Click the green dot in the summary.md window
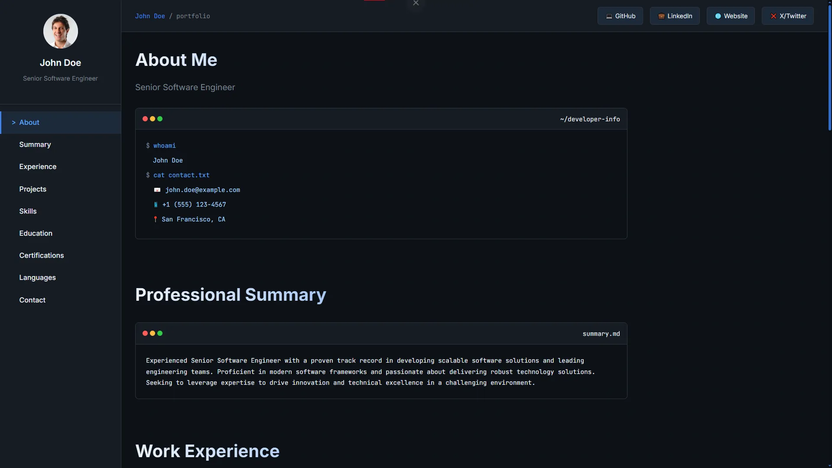This screenshot has height=468, width=832. [x=160, y=333]
